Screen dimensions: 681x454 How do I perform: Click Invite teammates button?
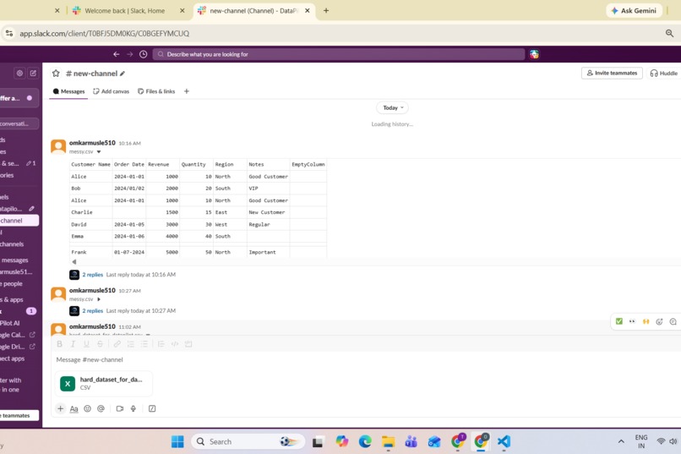[x=612, y=73]
